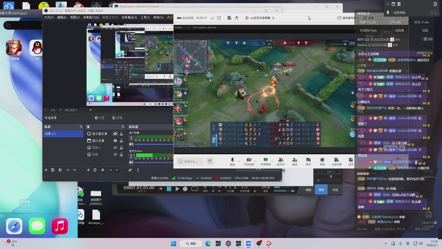Toggle visibility of 显示器采集 source
The image size is (442, 249).
115,134
